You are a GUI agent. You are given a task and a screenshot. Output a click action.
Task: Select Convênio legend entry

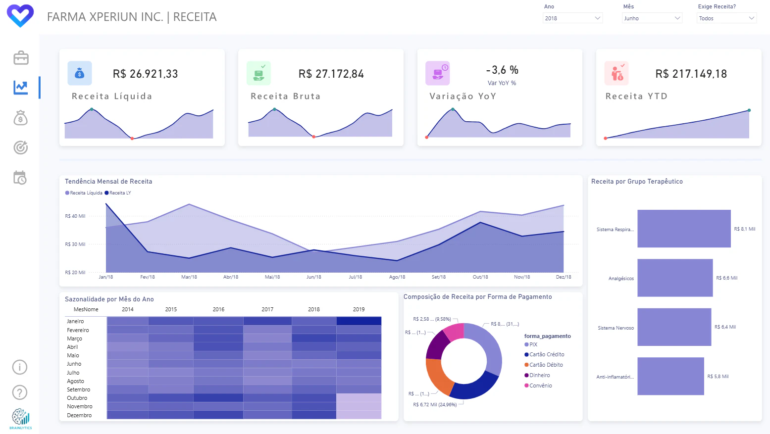[538, 386]
